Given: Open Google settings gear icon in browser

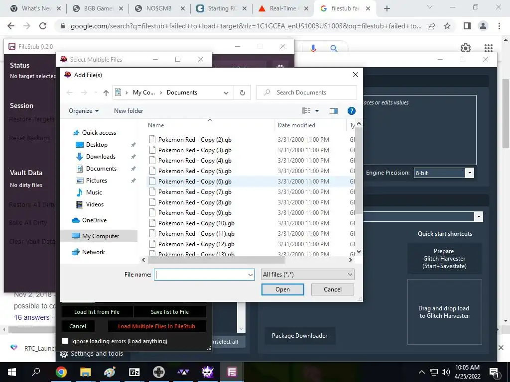Looking at the screenshot, I should pyautogui.click(x=466, y=48).
